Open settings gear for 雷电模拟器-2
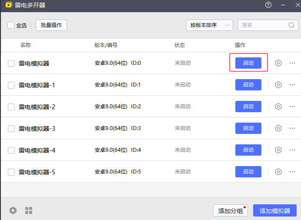 coord(278,107)
